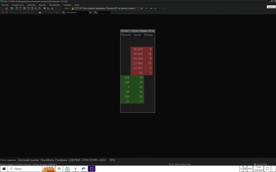Open the Система menu

[x=5, y=5]
